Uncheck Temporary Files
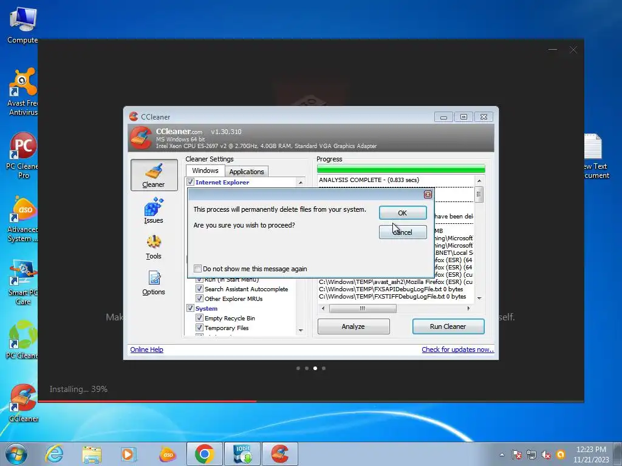 tap(199, 328)
